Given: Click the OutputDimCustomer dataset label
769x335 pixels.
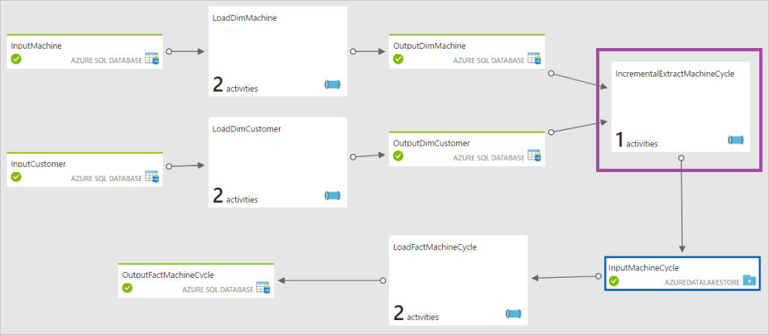Looking at the screenshot, I should point(431,143).
